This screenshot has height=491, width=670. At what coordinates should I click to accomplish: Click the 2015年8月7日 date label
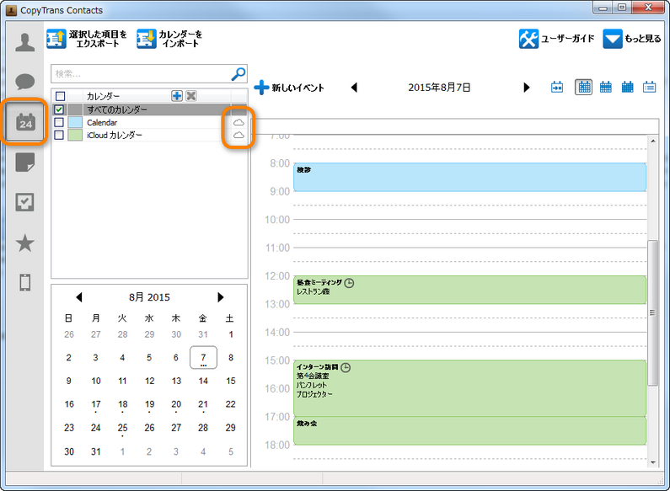(x=439, y=88)
